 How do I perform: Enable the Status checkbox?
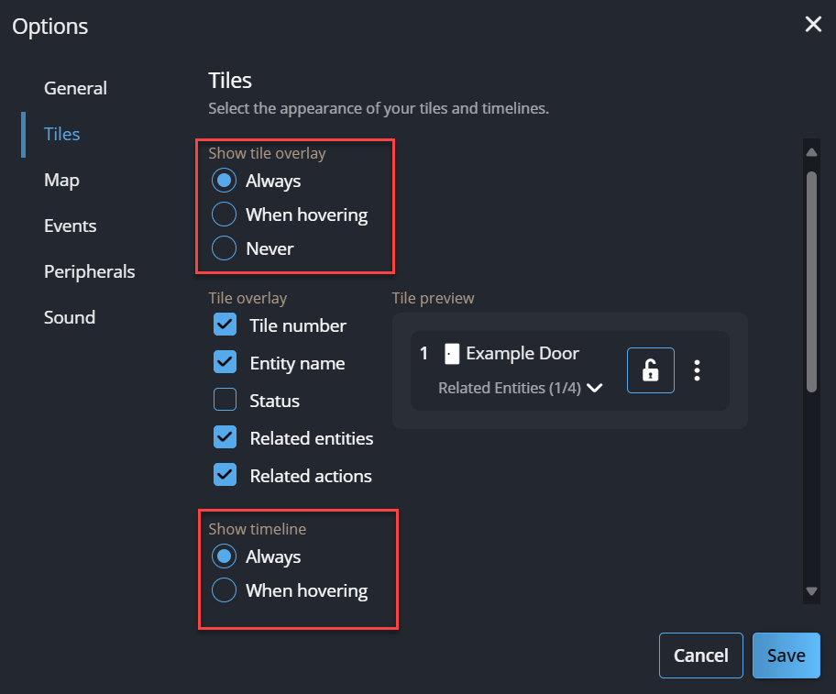pos(225,401)
